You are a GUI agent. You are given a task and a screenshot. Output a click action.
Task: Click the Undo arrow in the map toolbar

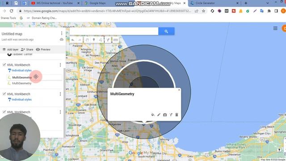(73, 40)
